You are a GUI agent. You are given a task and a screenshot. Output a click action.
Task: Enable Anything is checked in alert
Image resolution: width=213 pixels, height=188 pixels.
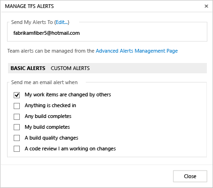click(x=16, y=106)
